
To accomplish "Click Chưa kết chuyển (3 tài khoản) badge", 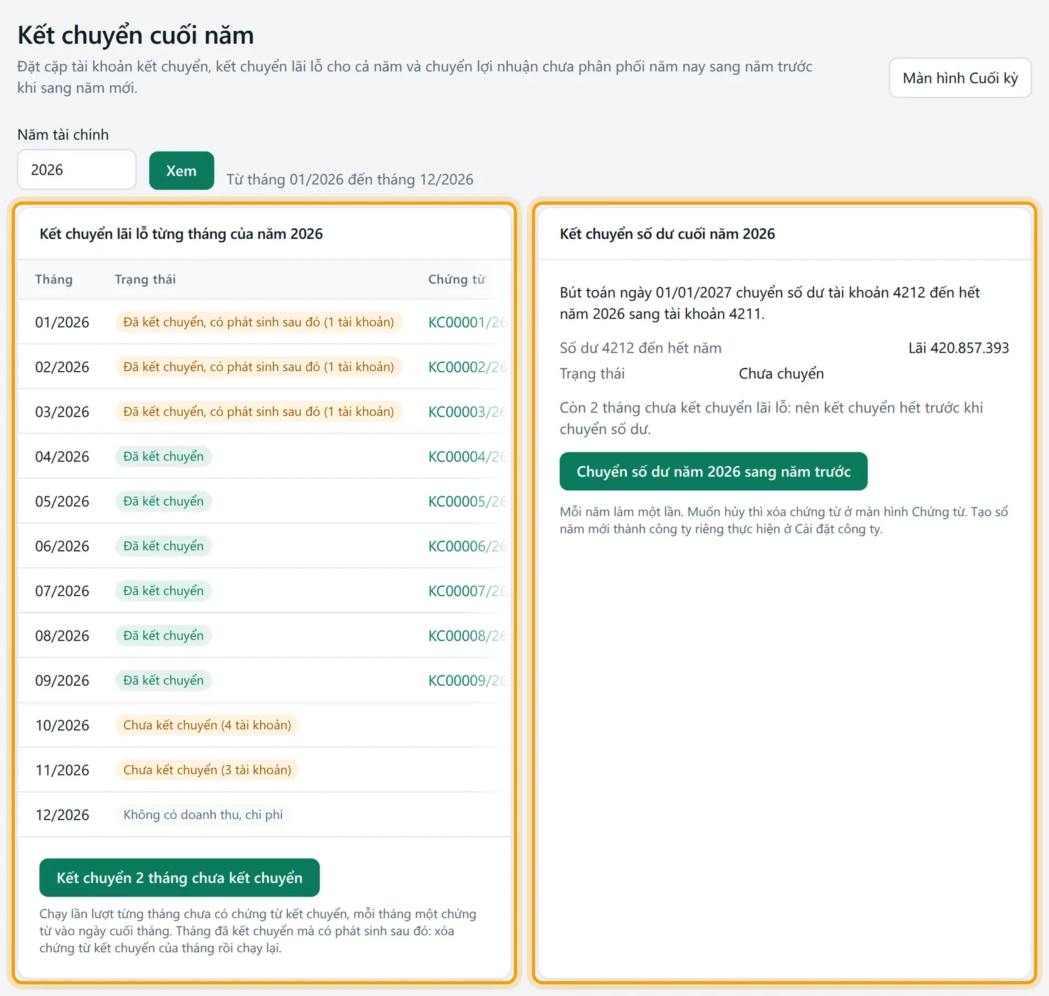I will [207, 770].
